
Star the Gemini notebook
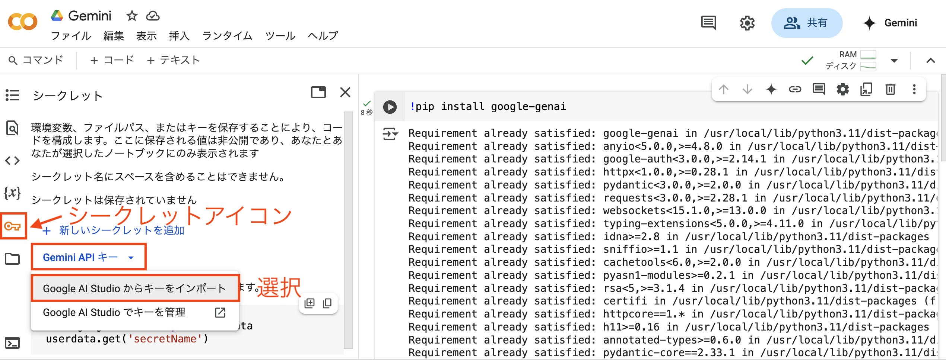pos(132,16)
